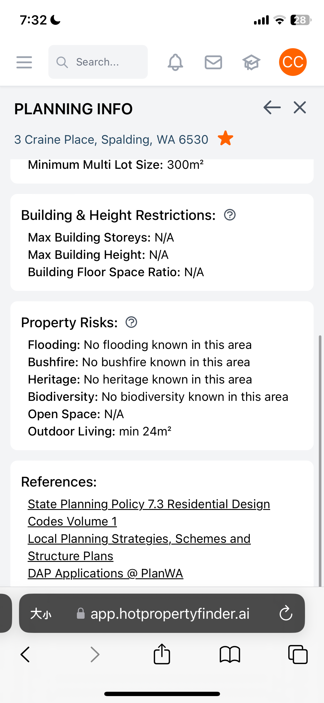Open the hamburger navigation menu

[24, 62]
